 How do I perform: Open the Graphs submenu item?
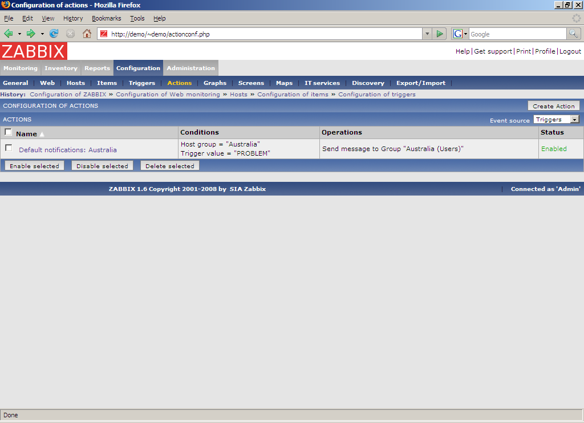[215, 83]
